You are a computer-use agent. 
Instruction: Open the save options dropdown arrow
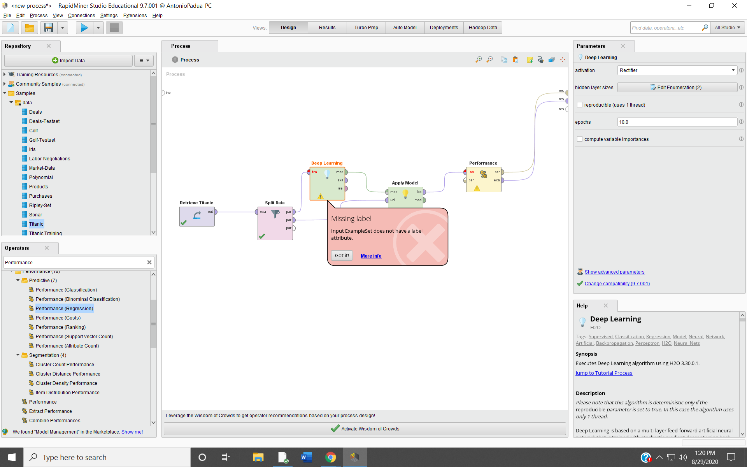[62, 28]
